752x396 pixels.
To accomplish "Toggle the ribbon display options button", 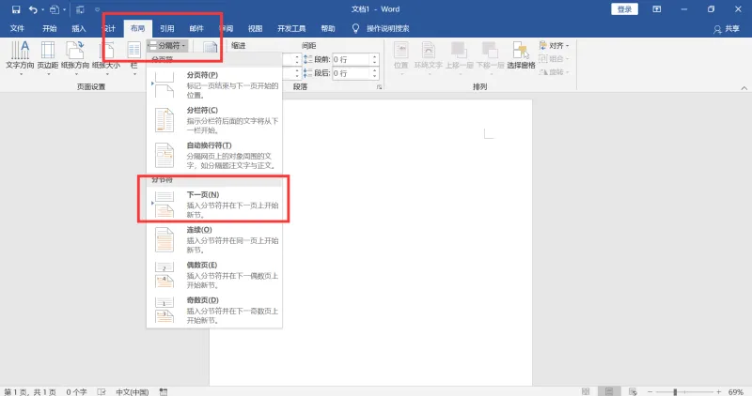I will (656, 9).
